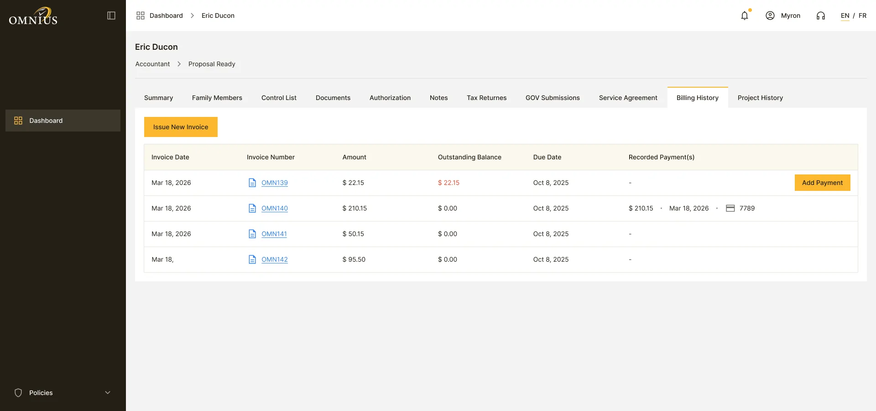Open the Project History tab
The image size is (876, 411).
coord(760,98)
